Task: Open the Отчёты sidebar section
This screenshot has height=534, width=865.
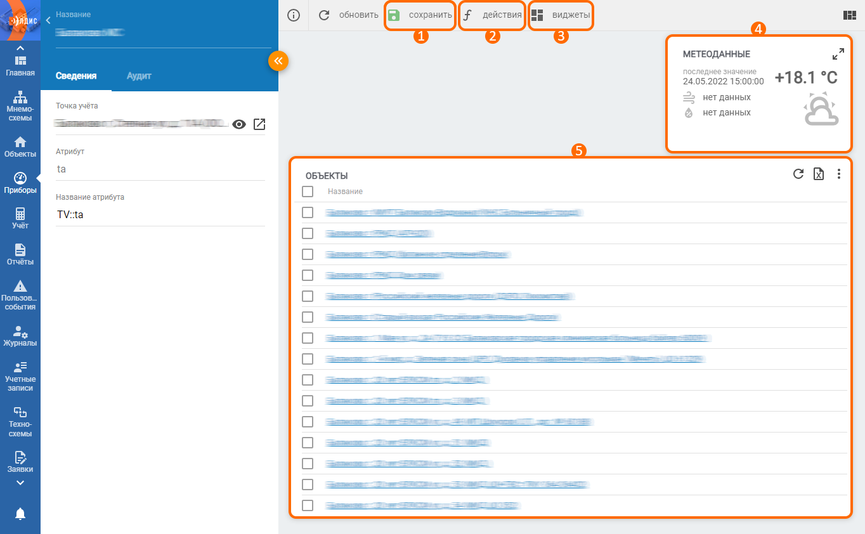Action: click(x=20, y=254)
